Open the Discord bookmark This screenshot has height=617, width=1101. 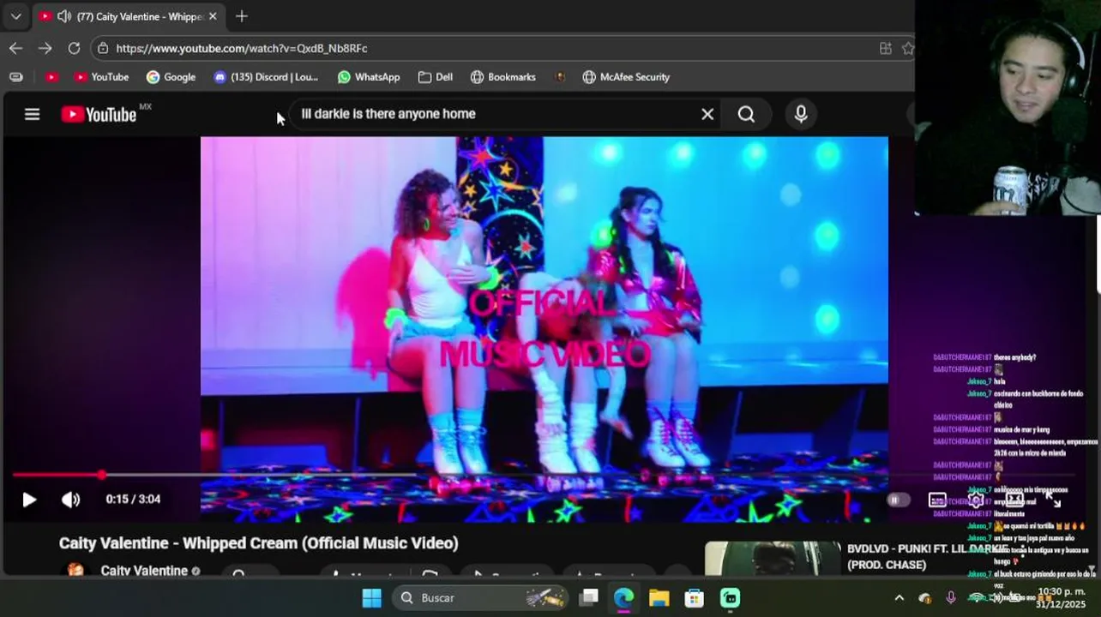266,77
